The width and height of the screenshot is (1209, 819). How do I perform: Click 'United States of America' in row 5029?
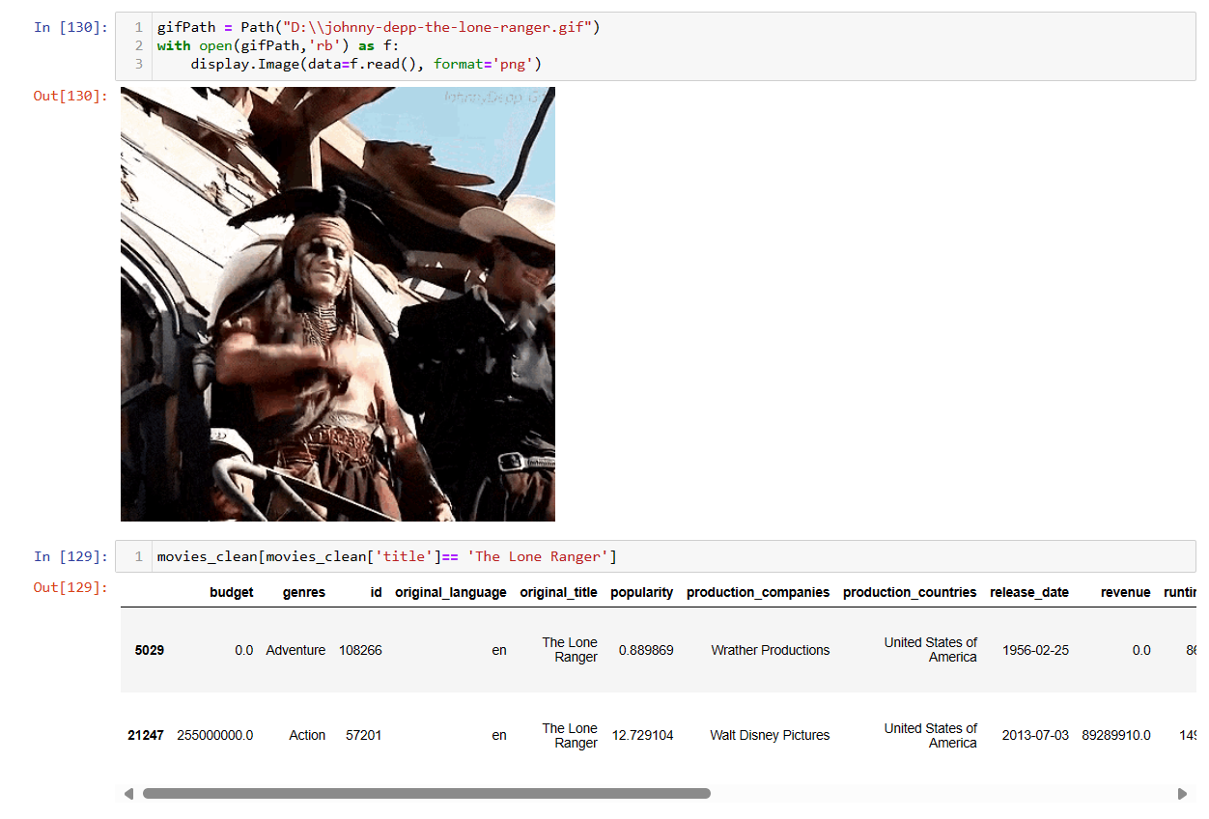(x=931, y=650)
